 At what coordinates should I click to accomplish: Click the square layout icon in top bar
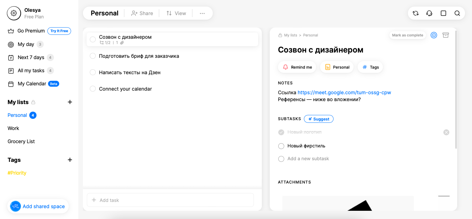click(443, 13)
